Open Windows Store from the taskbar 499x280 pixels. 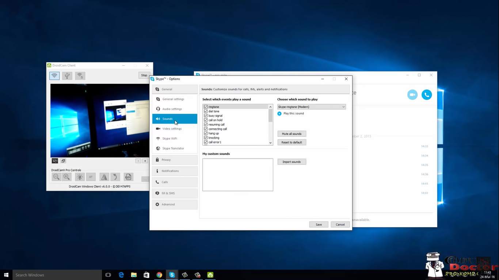(146, 275)
